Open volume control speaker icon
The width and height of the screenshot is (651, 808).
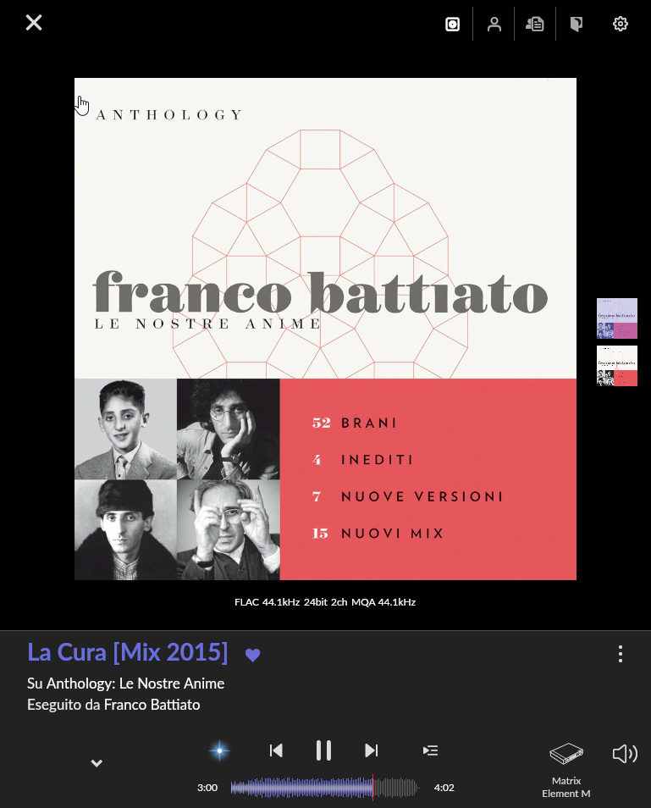tap(625, 754)
